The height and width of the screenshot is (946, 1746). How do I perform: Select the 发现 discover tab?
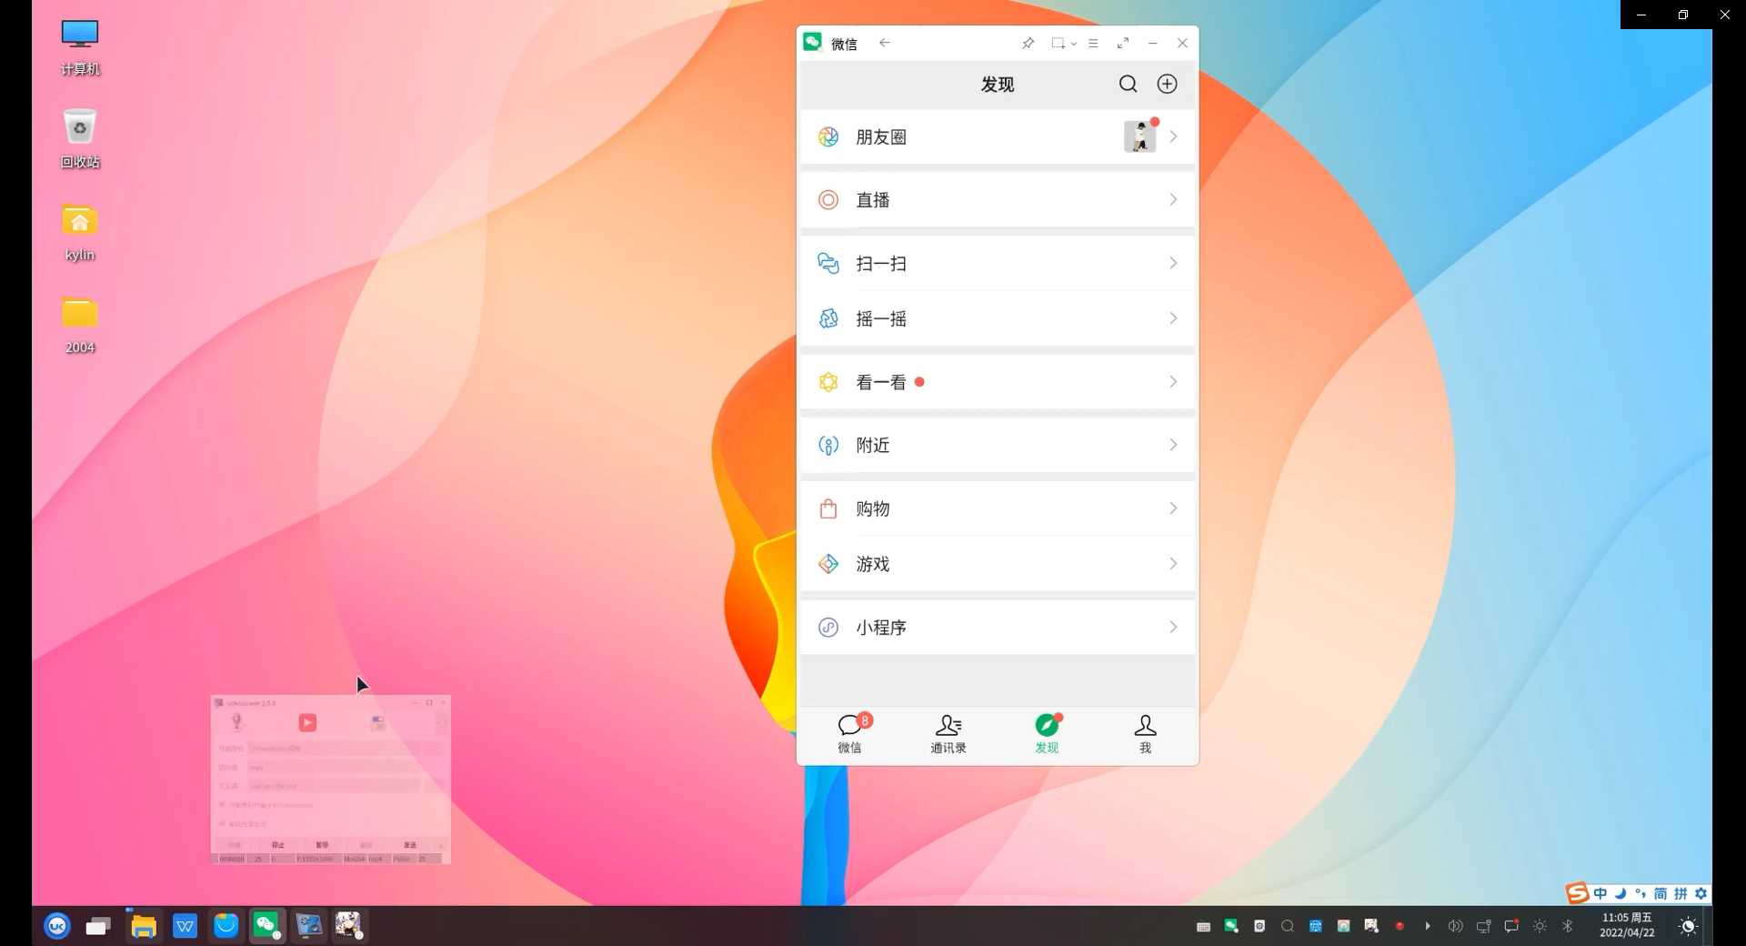(1047, 734)
